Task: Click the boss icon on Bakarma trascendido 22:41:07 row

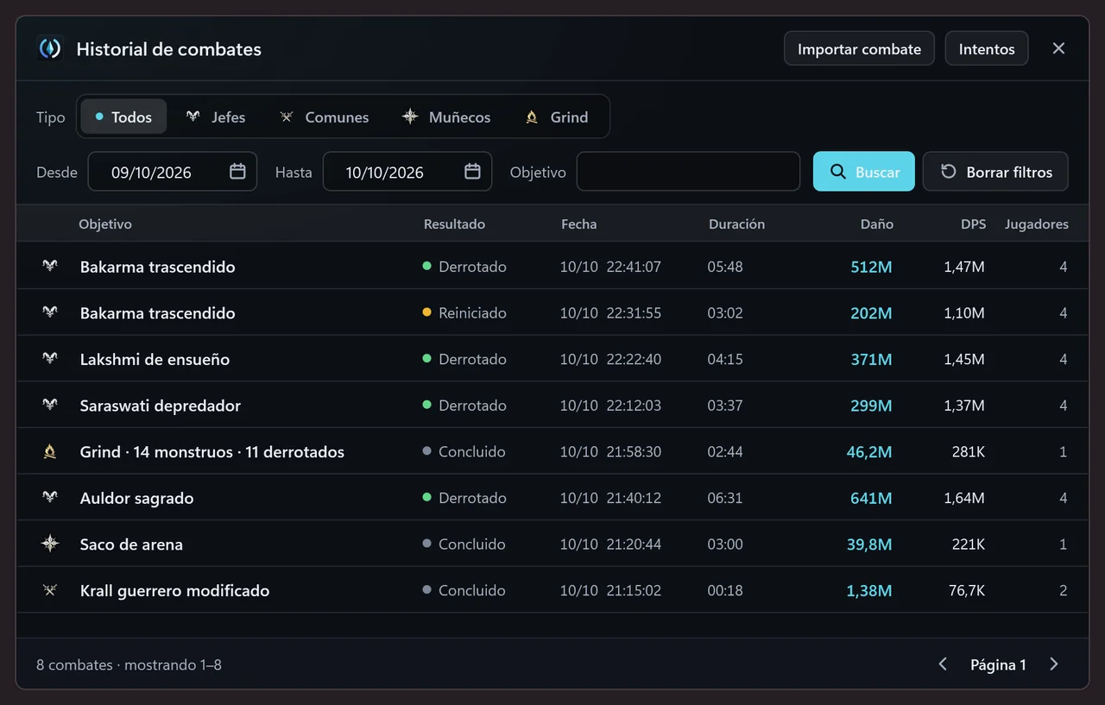Action: click(x=50, y=267)
